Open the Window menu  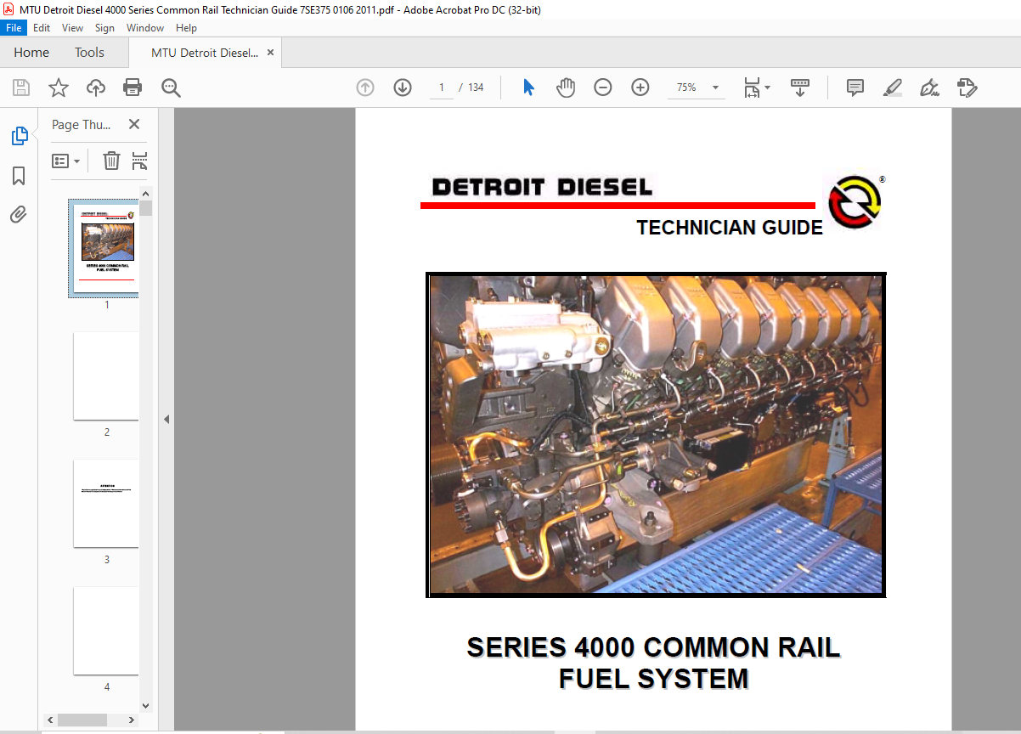coord(145,28)
